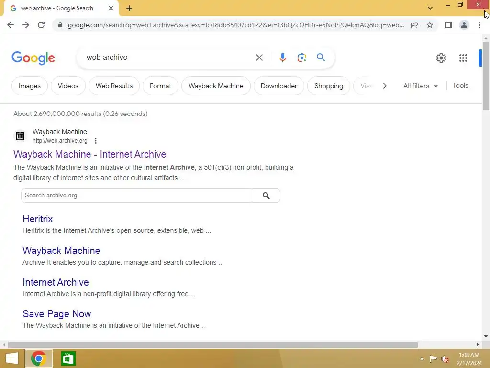Open a new tab with the plus button
The image size is (490, 368).
(129, 8)
